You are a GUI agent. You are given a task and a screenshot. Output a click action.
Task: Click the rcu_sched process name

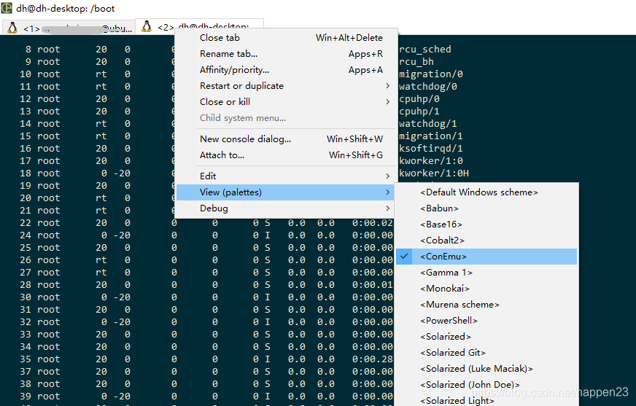click(425, 50)
